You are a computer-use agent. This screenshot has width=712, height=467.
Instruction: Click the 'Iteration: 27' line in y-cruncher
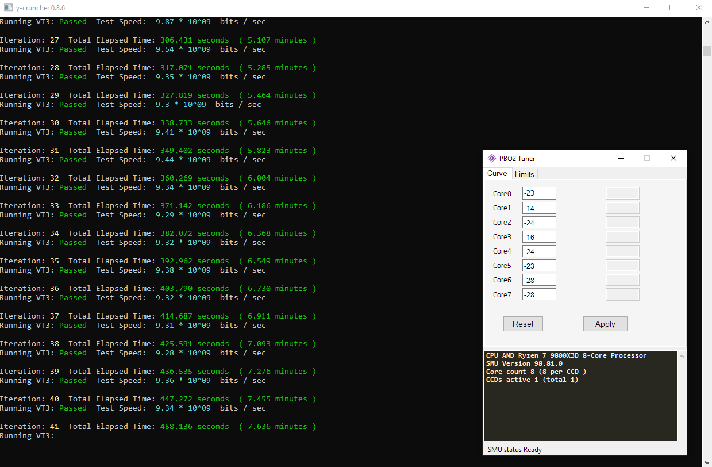157,40
